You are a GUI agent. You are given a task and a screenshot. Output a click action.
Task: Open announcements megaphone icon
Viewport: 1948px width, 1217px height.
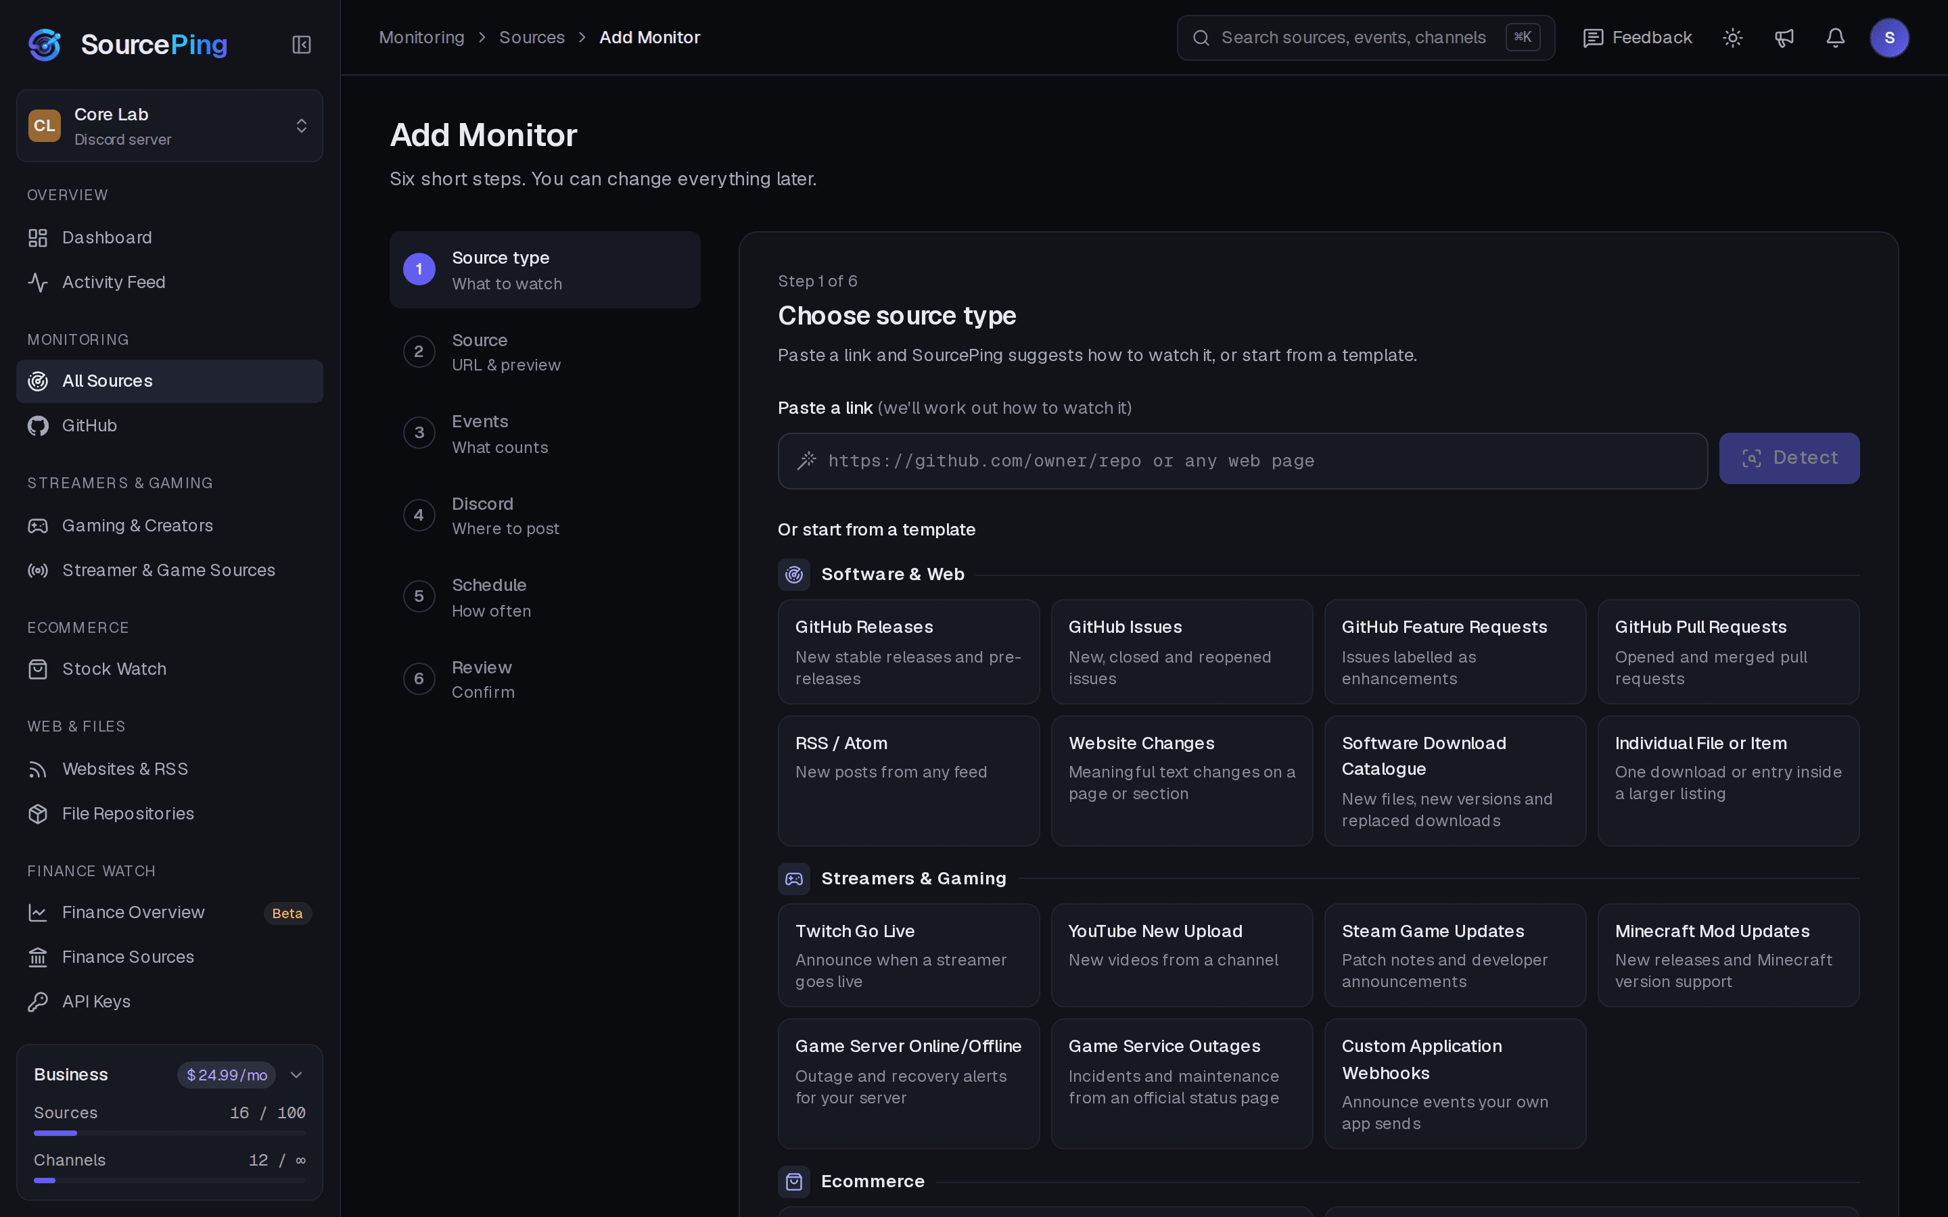point(1784,38)
